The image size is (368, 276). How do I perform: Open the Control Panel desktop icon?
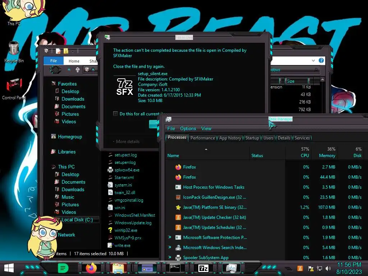14,89
